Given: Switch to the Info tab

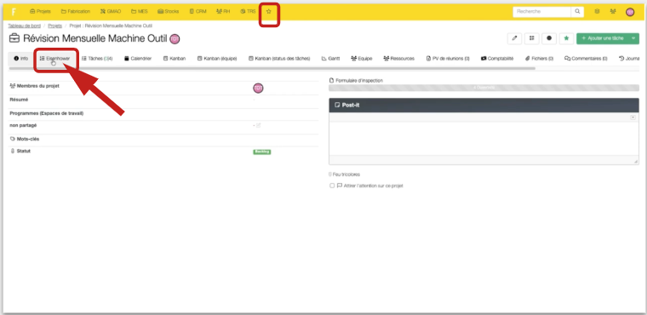Looking at the screenshot, I should coord(21,59).
